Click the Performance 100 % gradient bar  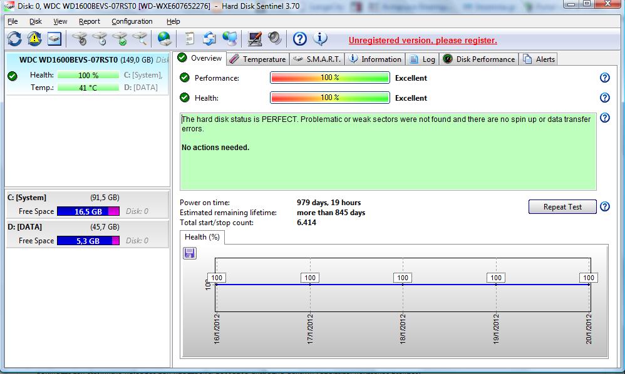pos(329,78)
